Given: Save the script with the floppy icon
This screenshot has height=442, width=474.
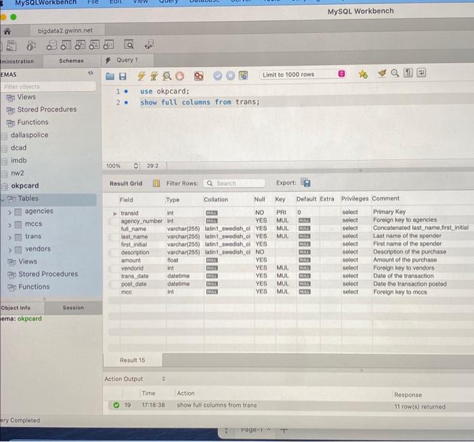Looking at the screenshot, I should click(123, 76).
